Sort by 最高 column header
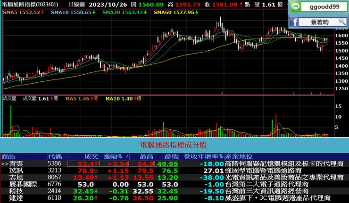Viewport: 349px width, 203px height. [147, 156]
